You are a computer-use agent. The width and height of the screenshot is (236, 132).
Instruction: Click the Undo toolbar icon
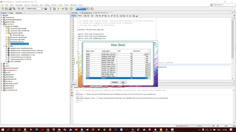tap(19, 9)
